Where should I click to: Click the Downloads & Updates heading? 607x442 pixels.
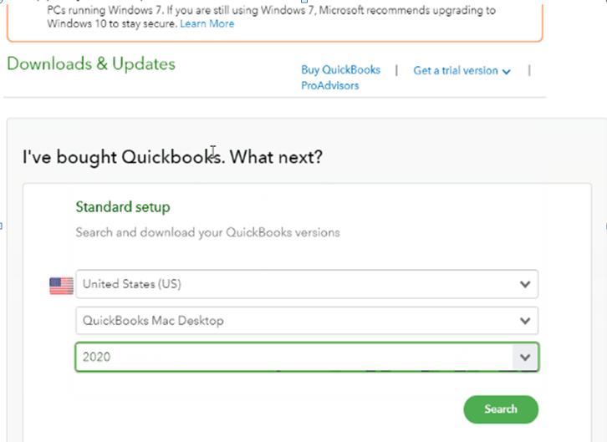91,64
